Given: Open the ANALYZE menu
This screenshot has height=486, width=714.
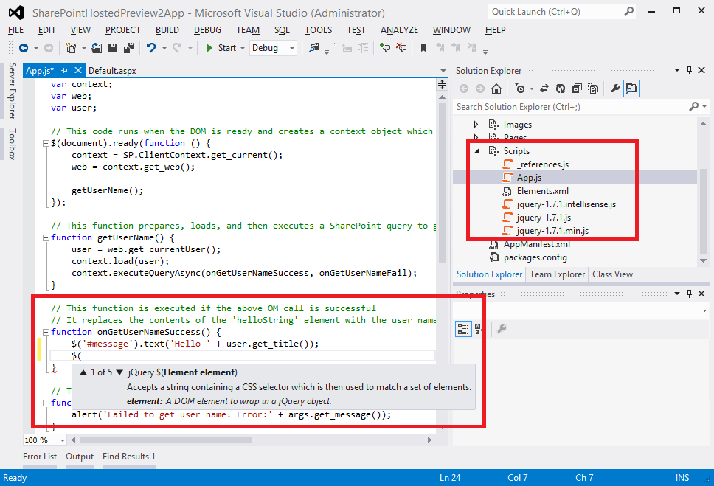Looking at the screenshot, I should tap(399, 30).
